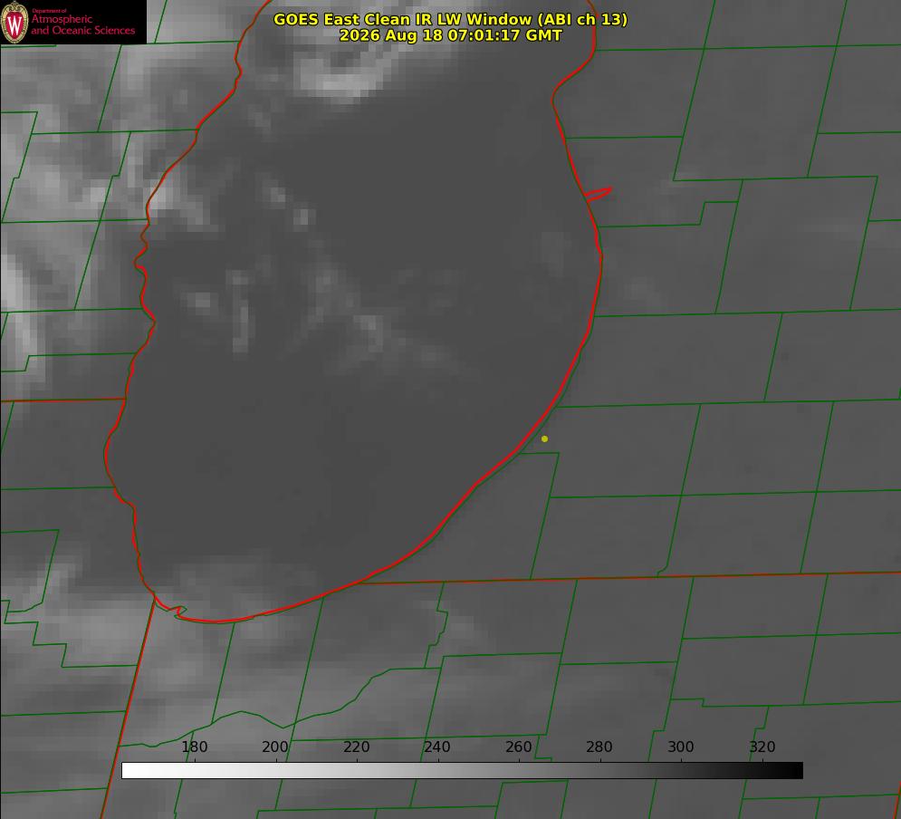
Task: Click the red notch on lake's southwest shoreline
Action: pos(177,612)
